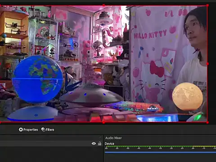Select the bottom-left red corner handle
This screenshot has width=216, height=162.
[x=0, y=122]
